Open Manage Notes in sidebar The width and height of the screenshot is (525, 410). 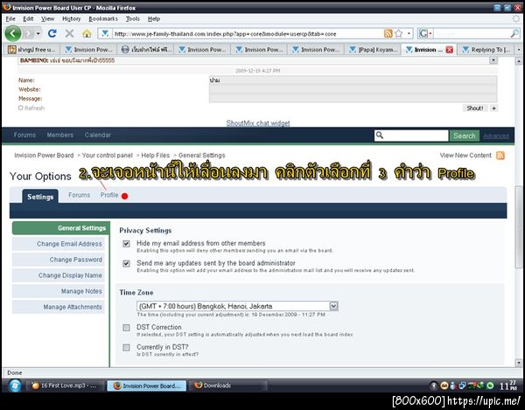pos(59,291)
